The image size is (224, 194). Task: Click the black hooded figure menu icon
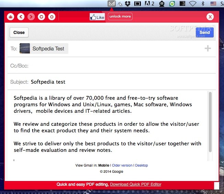click(162, 4)
